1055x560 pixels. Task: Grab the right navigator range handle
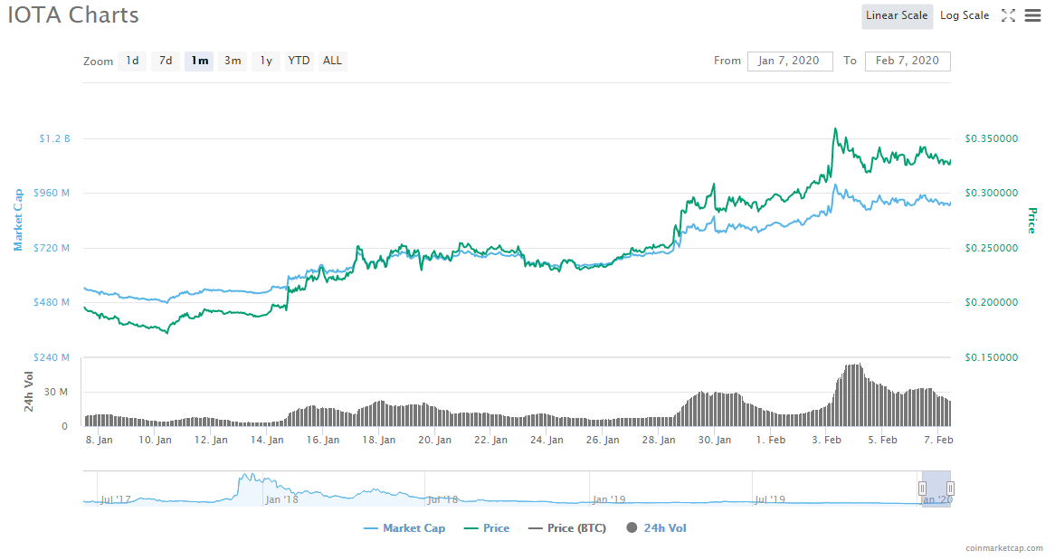[950, 489]
